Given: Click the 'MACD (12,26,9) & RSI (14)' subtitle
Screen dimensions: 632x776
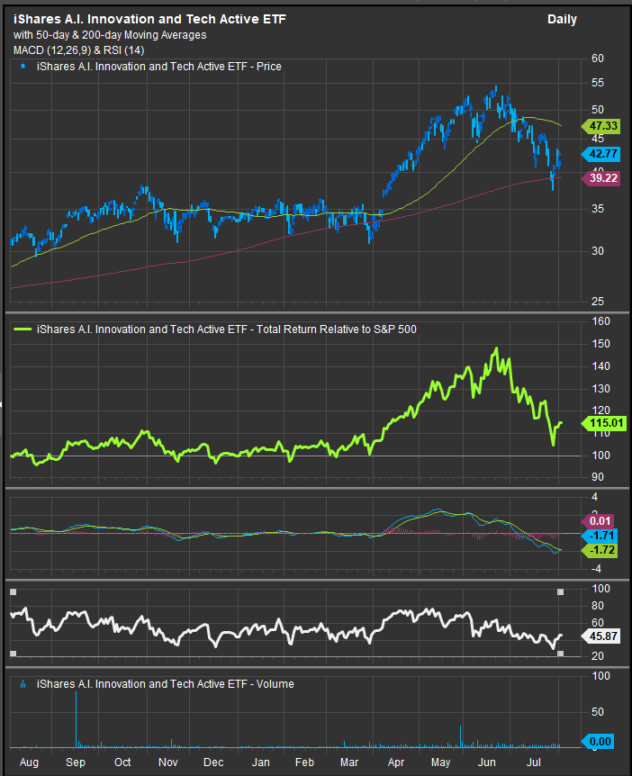Looking at the screenshot, I should 78,50.
